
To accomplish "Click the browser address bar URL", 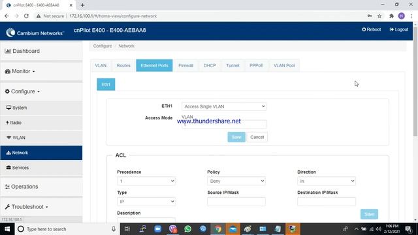I will pyautogui.click(x=113, y=16).
